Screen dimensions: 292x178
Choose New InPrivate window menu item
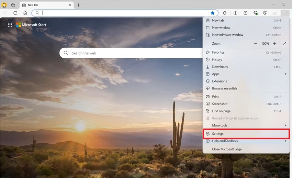click(x=246, y=35)
